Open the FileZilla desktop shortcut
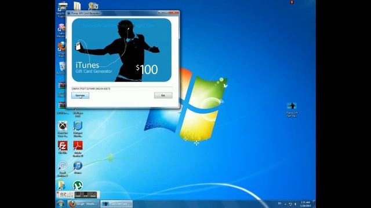 coord(63,148)
